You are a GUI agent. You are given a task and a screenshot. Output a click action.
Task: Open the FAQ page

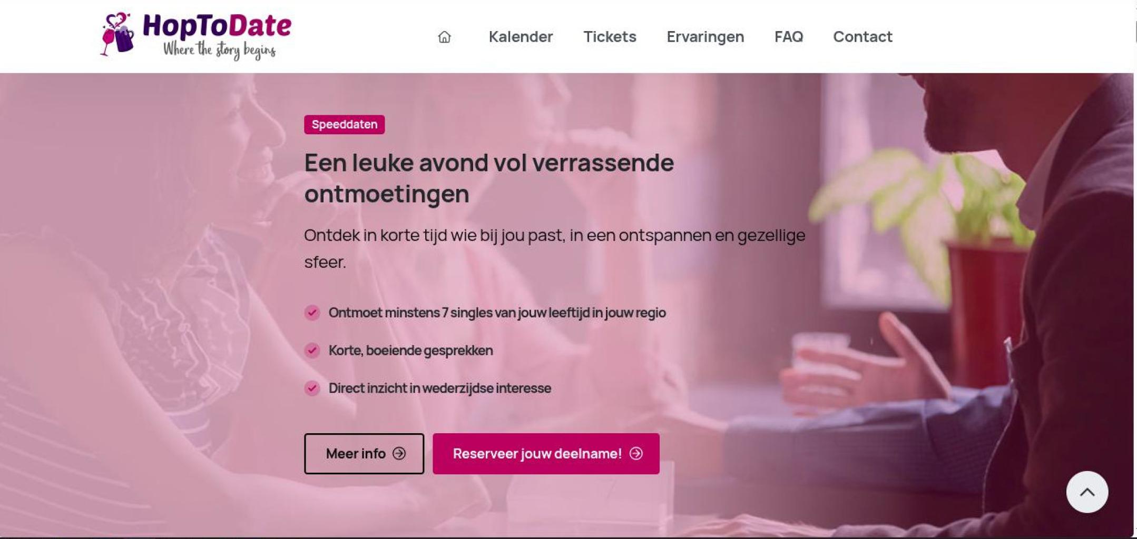coord(789,37)
